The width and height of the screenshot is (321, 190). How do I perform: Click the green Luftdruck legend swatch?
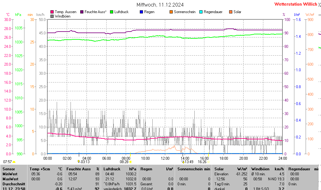[x=112, y=12]
